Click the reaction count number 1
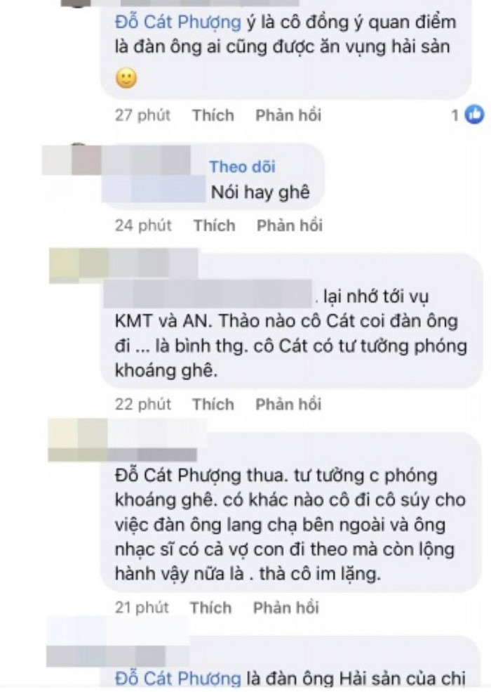491x692 pixels. click(x=455, y=115)
